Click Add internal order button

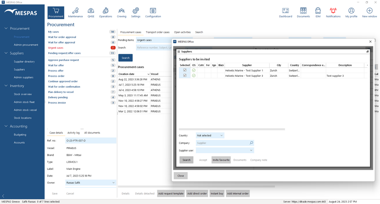(238, 193)
